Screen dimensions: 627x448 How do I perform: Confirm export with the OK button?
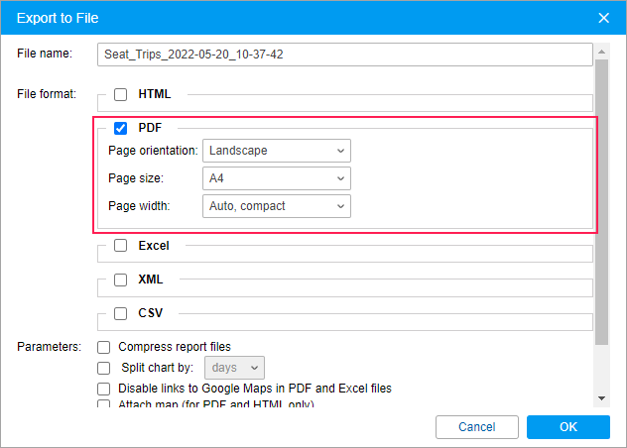click(568, 427)
